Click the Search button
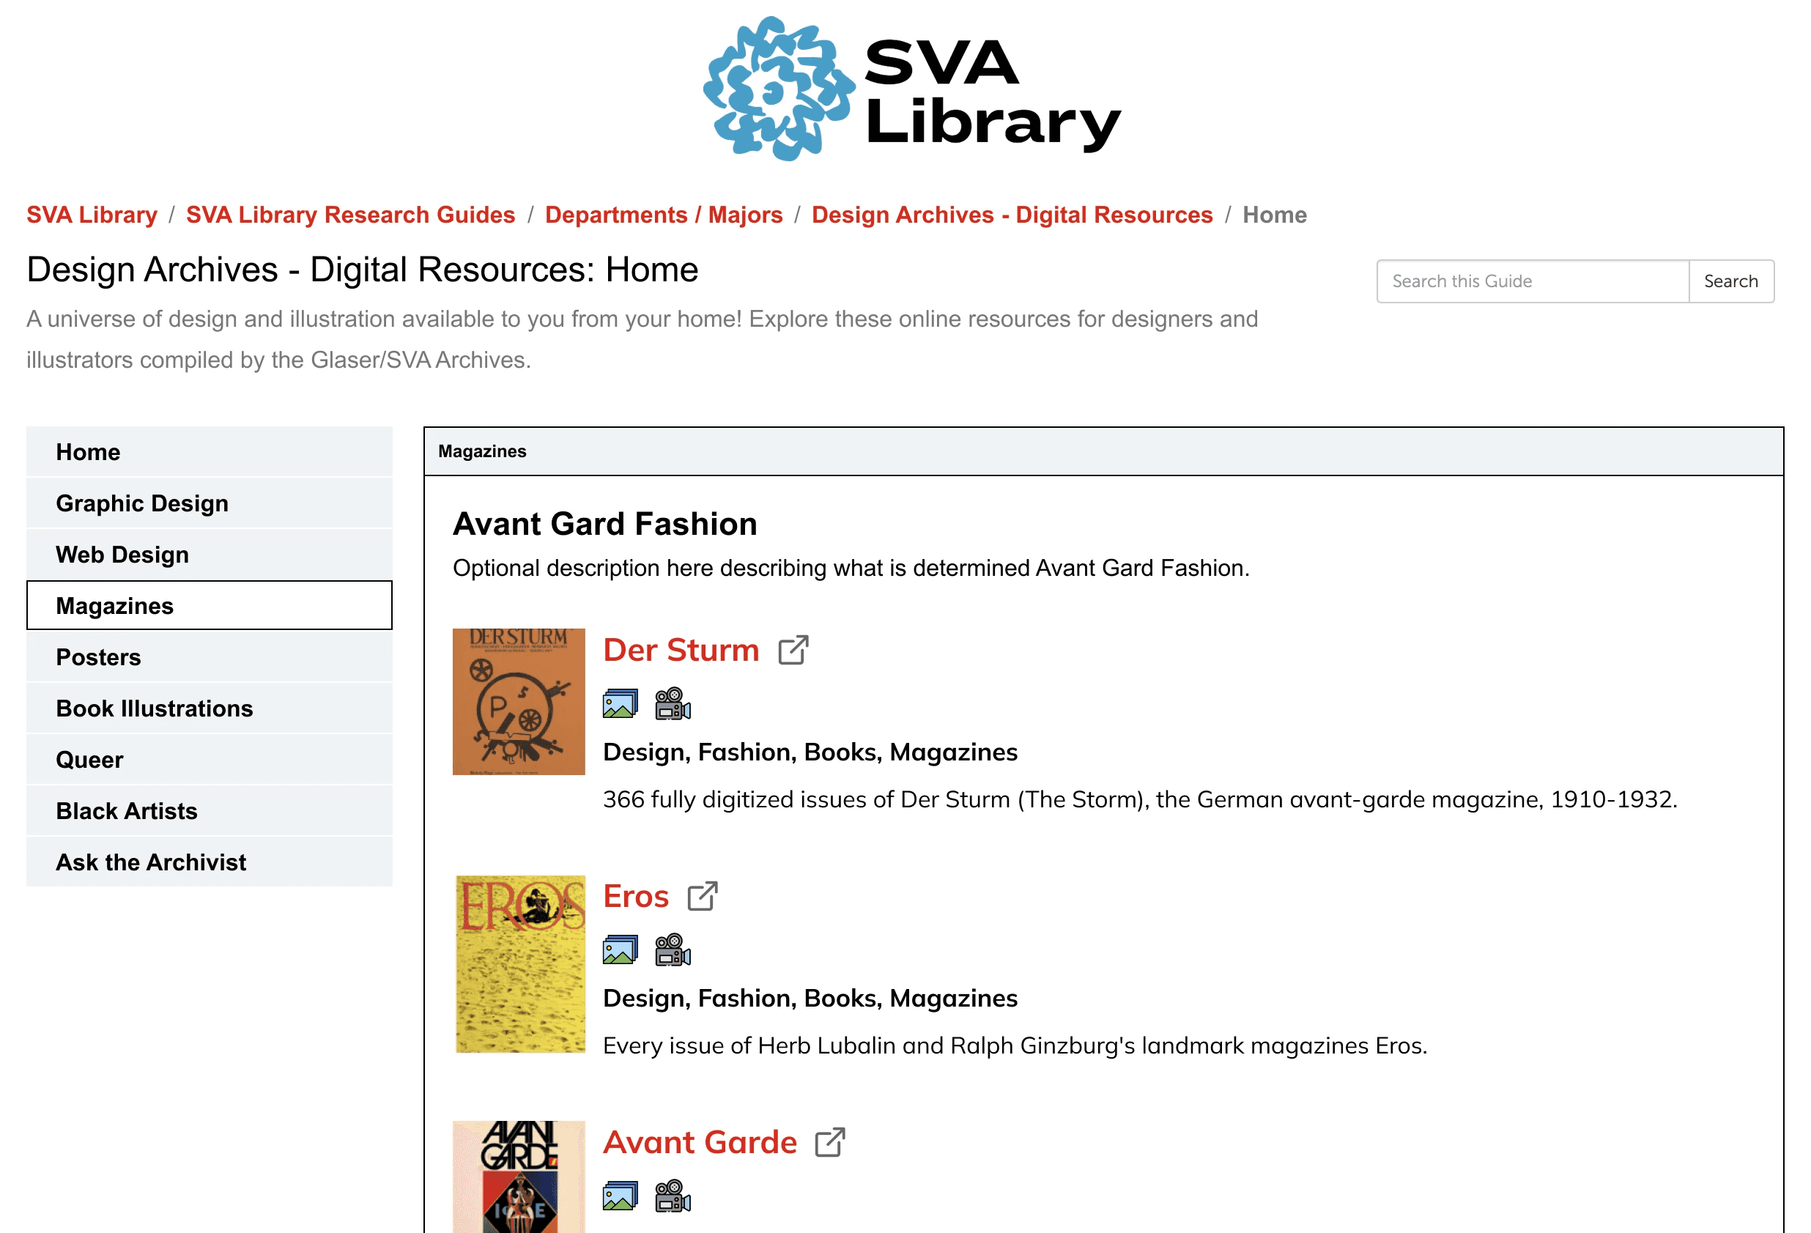 (x=1730, y=281)
